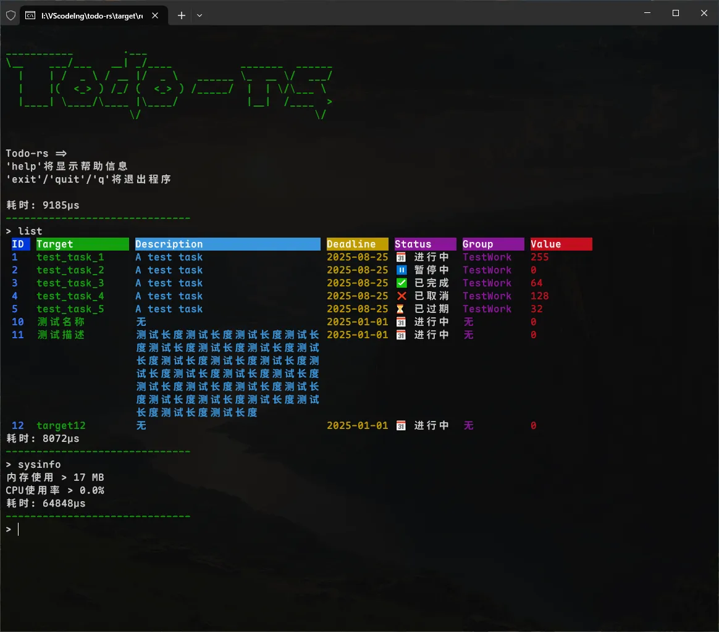
Task: Click the Target column header
Action: tap(83, 244)
